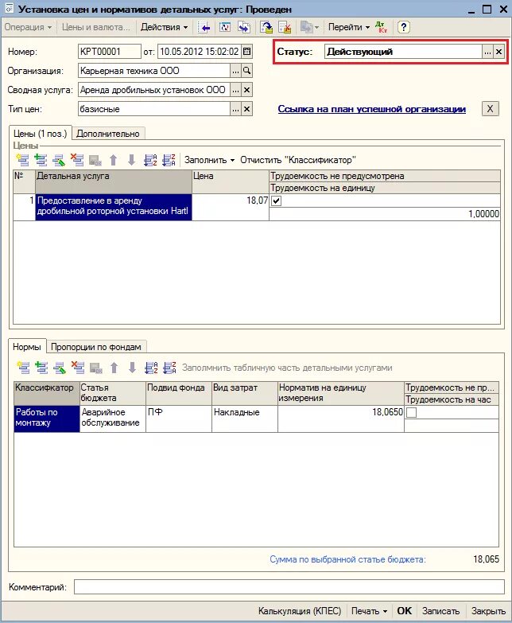Click the copy row icon in Нормы toolbar

tap(41, 368)
